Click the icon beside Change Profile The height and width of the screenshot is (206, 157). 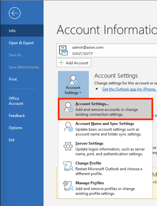point(68,166)
